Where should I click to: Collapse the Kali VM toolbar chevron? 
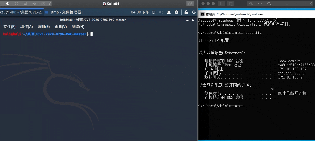(x=49, y=4)
